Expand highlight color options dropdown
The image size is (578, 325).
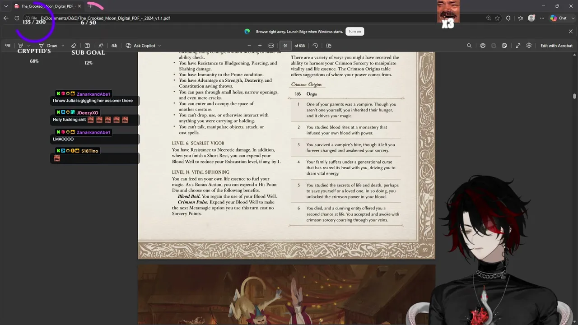[x=28, y=46]
